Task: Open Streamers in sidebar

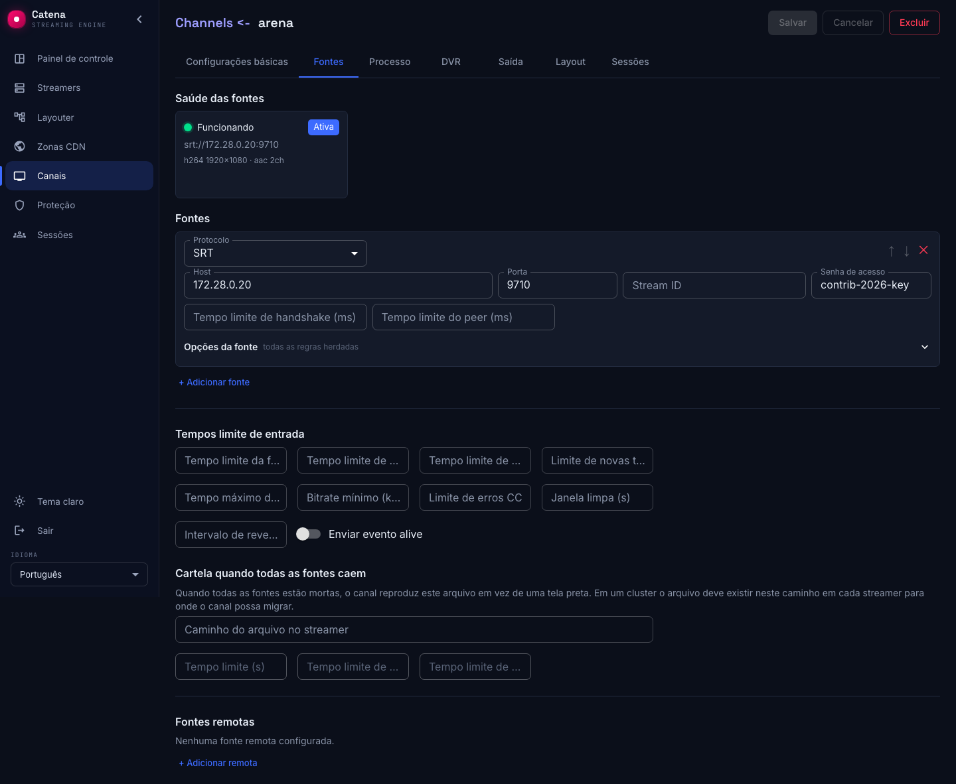Action: pos(79,88)
